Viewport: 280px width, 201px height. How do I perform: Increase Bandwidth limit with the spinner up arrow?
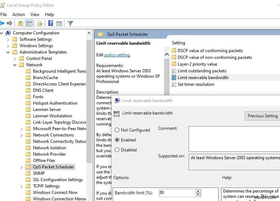[x=198, y=191]
